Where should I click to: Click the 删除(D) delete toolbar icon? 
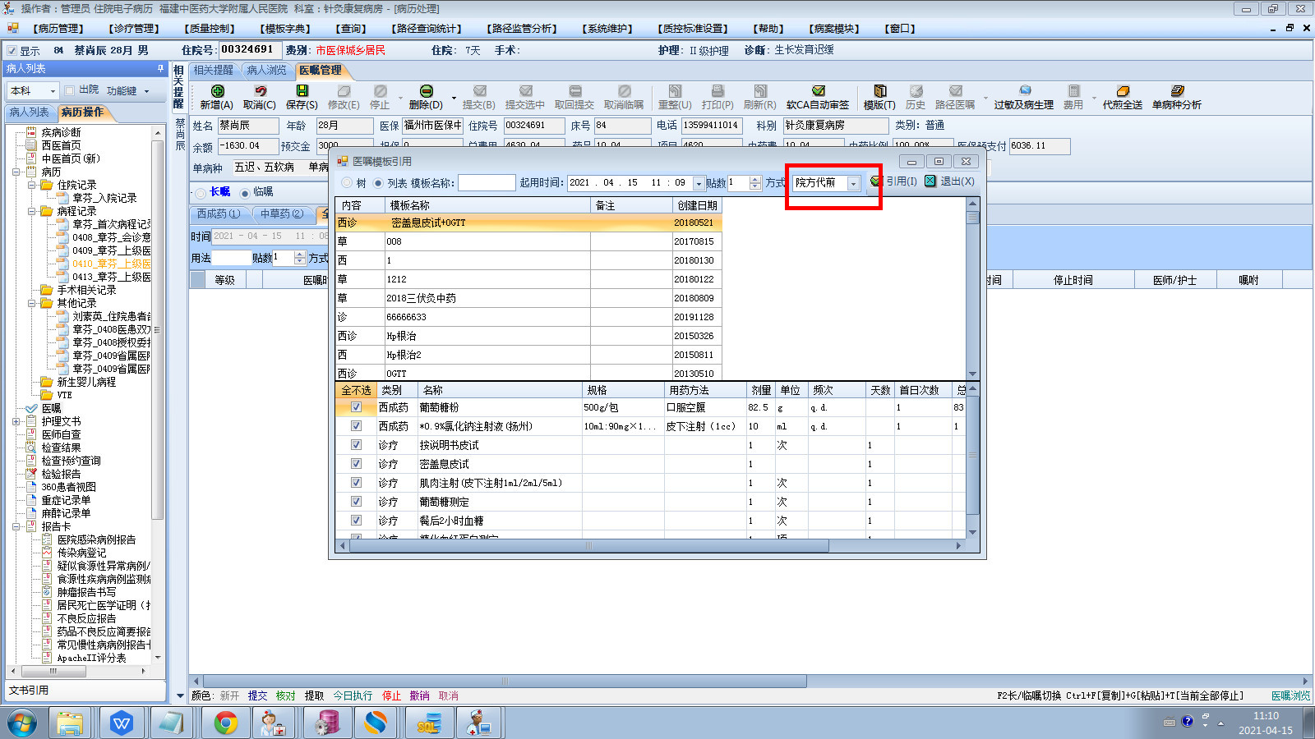point(426,91)
